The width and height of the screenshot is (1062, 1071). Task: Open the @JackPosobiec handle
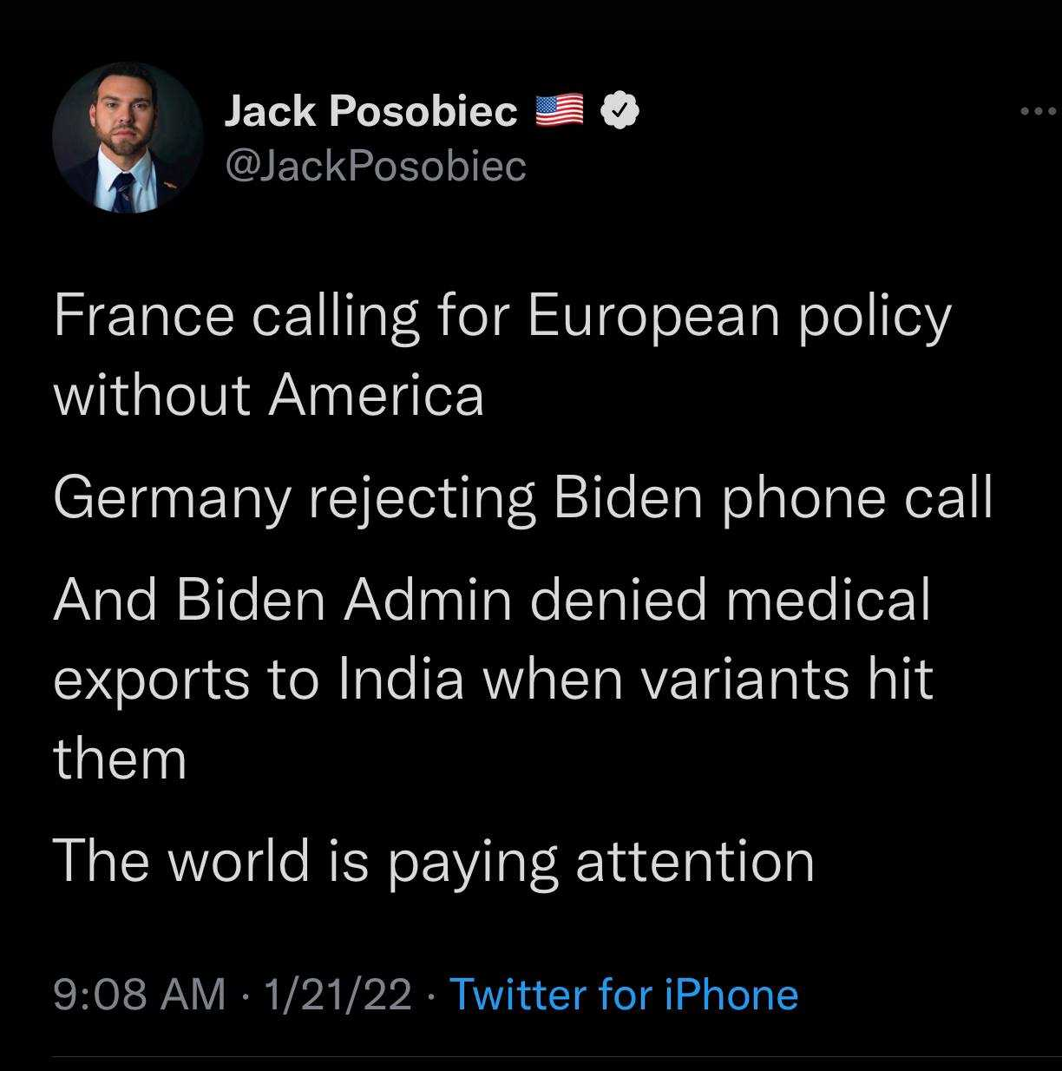pyautogui.click(x=375, y=165)
